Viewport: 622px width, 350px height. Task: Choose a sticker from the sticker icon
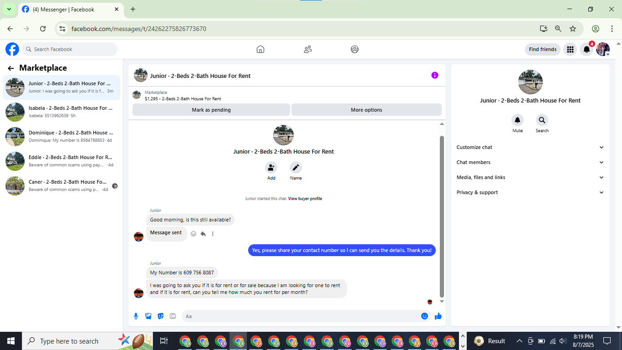click(161, 316)
